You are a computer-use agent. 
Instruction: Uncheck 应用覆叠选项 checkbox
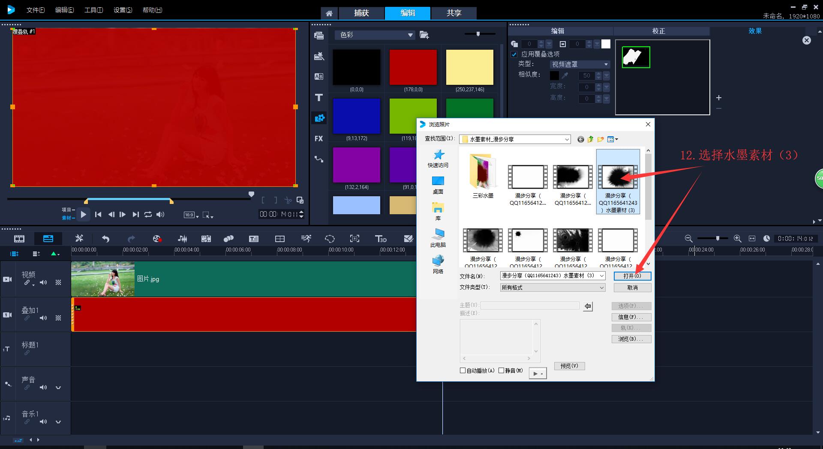[514, 54]
